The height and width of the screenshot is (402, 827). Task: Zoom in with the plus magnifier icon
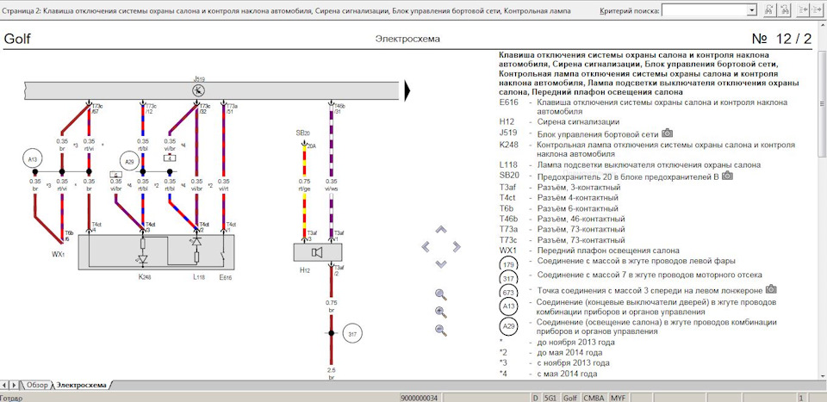tap(441, 312)
